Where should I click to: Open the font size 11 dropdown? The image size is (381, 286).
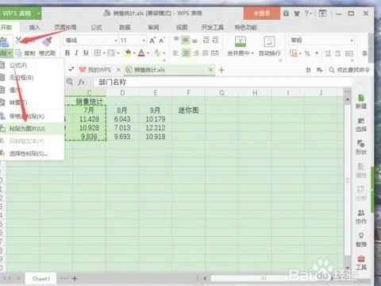(x=144, y=41)
